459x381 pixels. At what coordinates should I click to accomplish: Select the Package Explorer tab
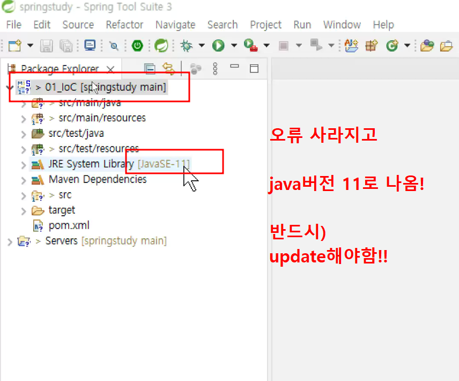pyautogui.click(x=60, y=69)
